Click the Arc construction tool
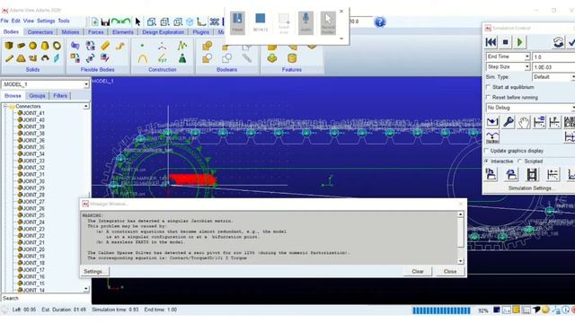This screenshot has height=323, width=575. (142, 57)
